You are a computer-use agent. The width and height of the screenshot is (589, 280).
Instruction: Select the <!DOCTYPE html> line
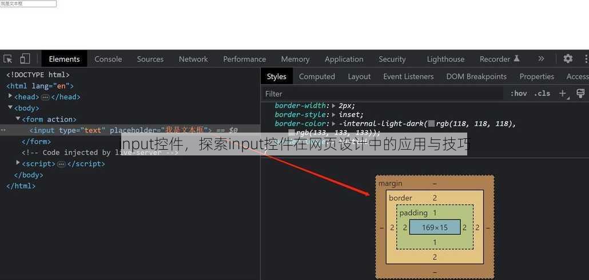(x=38, y=75)
